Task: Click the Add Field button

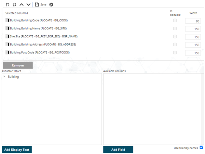Action: pyautogui.click(x=118, y=150)
